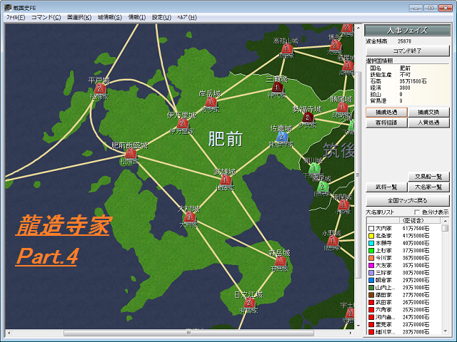The height and width of the screenshot is (342, 457).
Task: Open the ヘルプ(H) menu
Action: pos(187,17)
